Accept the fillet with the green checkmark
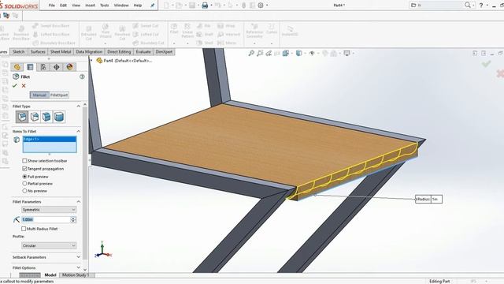 pyautogui.click(x=14, y=86)
